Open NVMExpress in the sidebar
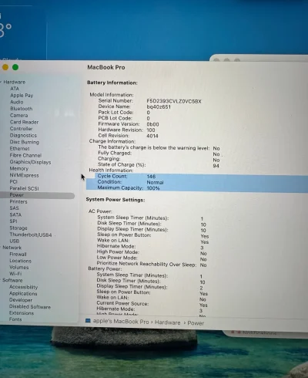The height and width of the screenshot is (378, 308). click(24, 175)
